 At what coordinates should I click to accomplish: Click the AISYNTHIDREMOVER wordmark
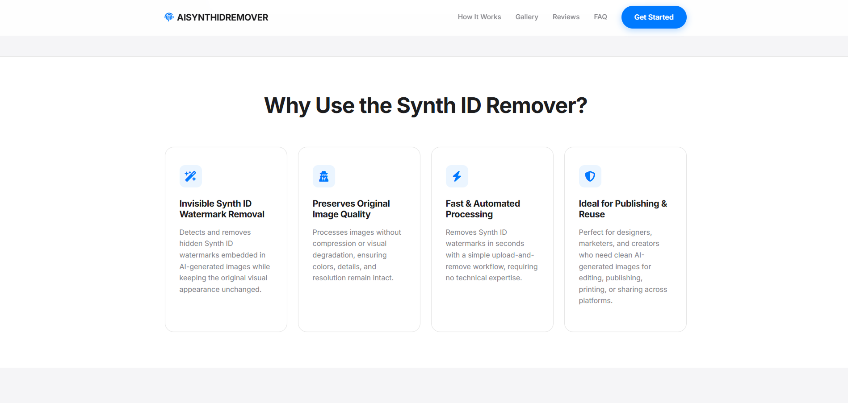(222, 17)
